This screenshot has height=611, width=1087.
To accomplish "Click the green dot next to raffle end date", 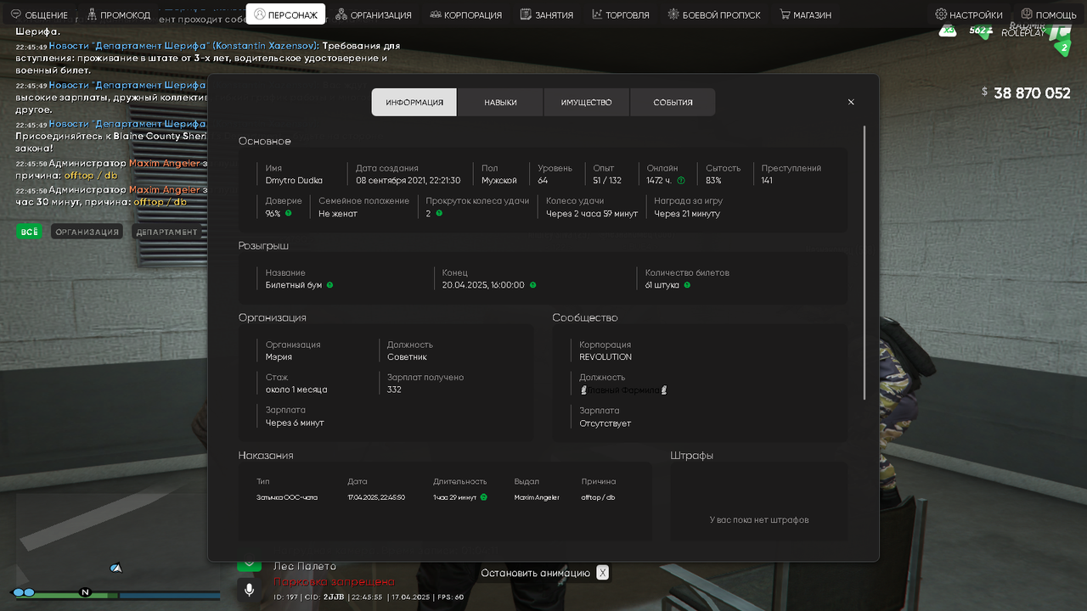I will 533,285.
